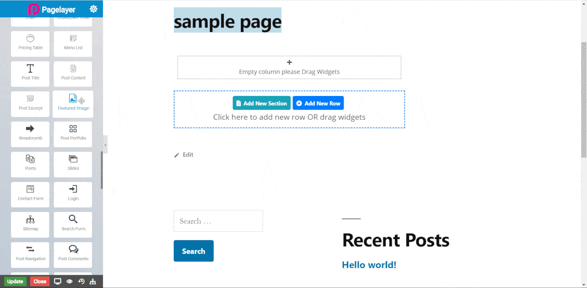The width and height of the screenshot is (587, 288).
Task: Click inside the Search input field
Action: point(218,221)
